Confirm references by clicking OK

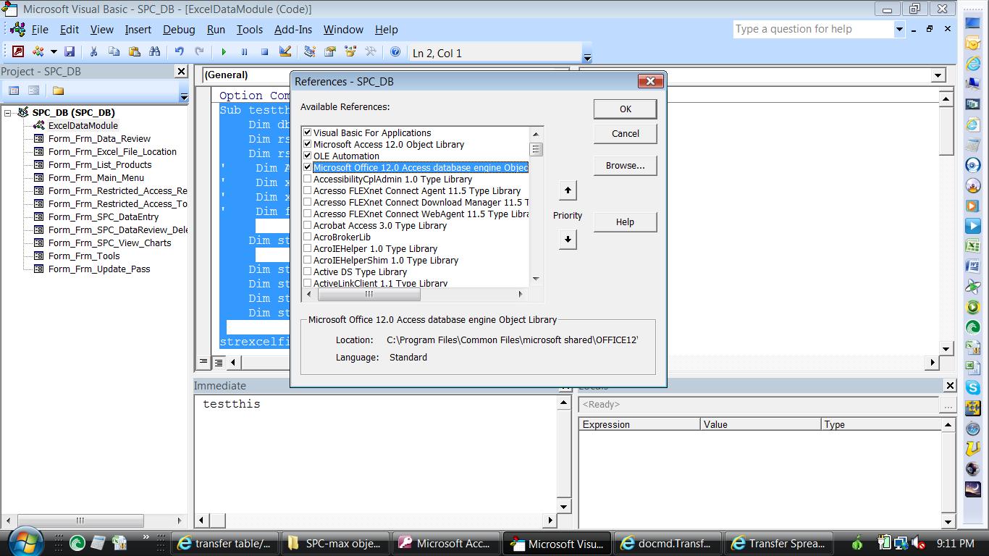click(624, 109)
